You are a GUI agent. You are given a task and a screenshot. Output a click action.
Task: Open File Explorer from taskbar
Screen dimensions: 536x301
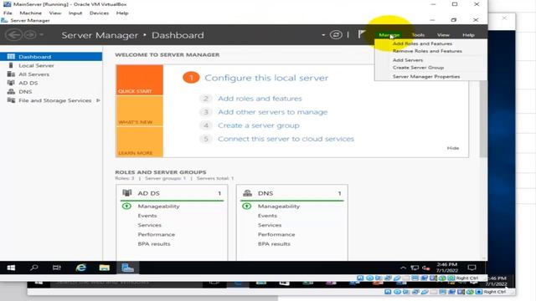click(104, 268)
